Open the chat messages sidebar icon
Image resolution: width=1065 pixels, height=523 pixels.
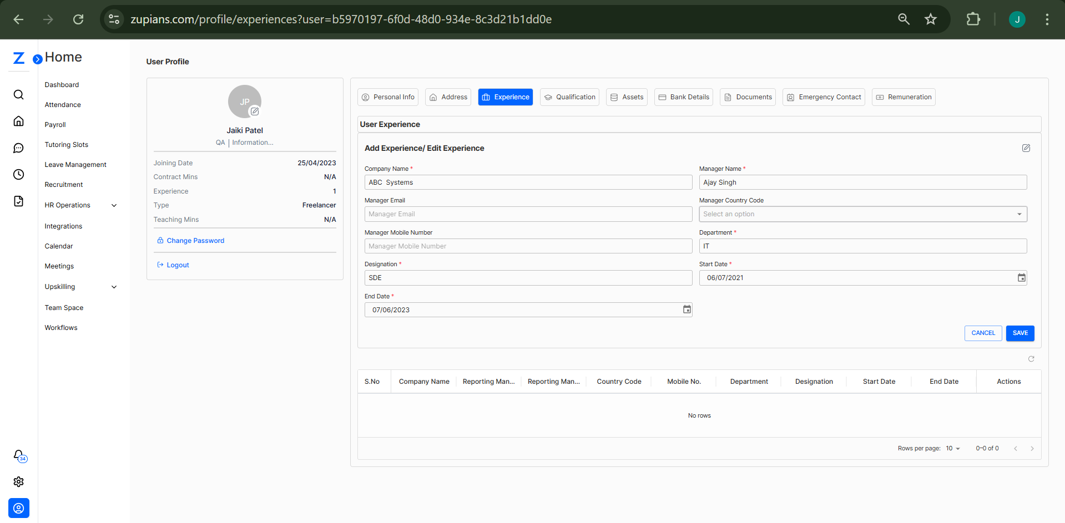tap(18, 148)
